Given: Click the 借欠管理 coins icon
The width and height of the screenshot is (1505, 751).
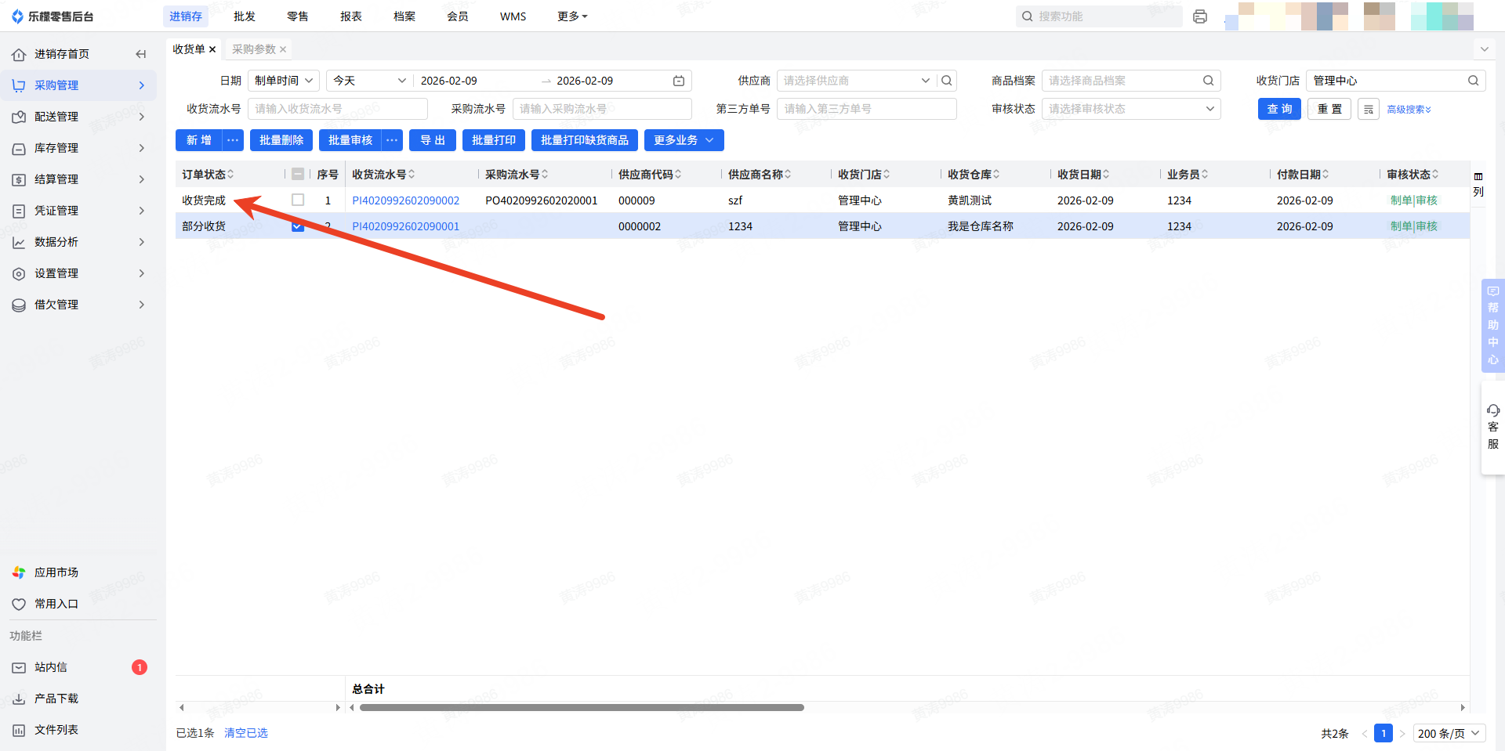Looking at the screenshot, I should [x=19, y=305].
